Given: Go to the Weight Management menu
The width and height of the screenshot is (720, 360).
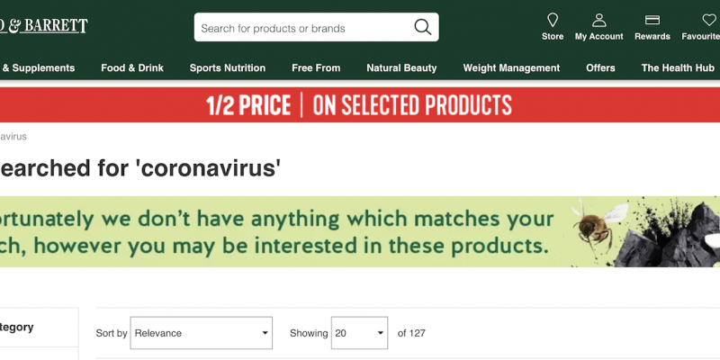Looking at the screenshot, I should pos(511,68).
